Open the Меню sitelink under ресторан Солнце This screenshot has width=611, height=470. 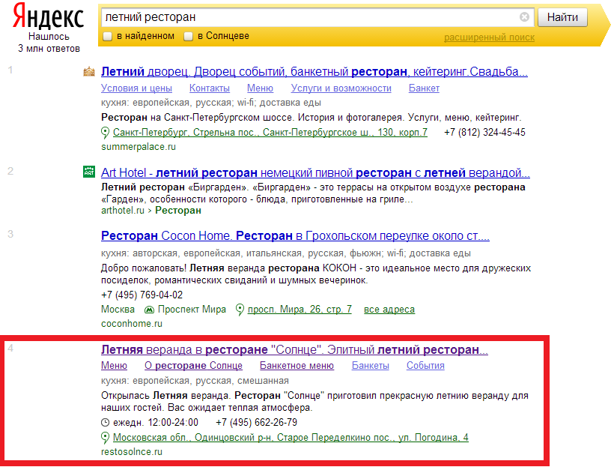point(114,366)
